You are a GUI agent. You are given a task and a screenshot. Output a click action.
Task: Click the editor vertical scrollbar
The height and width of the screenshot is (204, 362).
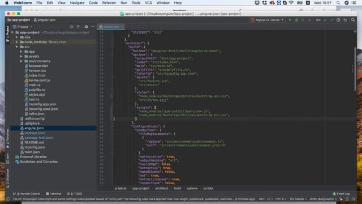355,69
